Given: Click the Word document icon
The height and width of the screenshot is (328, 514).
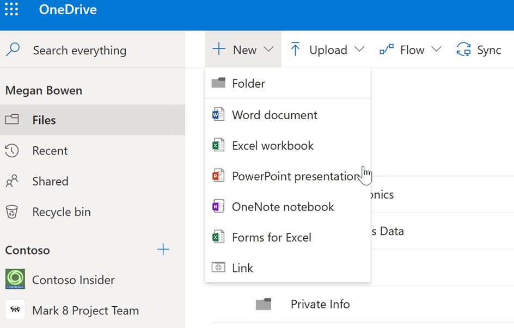Looking at the screenshot, I should tap(218, 115).
